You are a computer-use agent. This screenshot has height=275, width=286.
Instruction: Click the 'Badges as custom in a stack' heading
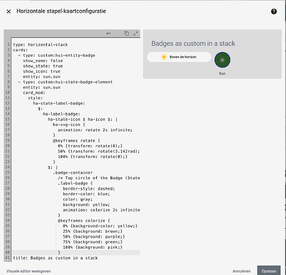click(193, 43)
